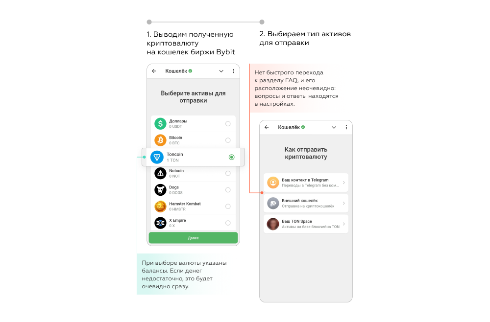Click back arrow in right wallet screen
The width and height of the screenshot is (490, 322).
pyautogui.click(x=267, y=127)
